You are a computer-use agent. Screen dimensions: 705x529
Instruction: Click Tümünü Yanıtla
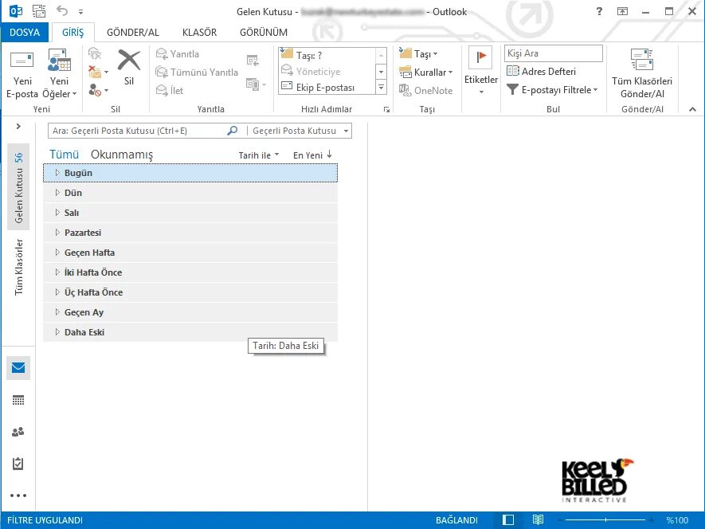[197, 72]
